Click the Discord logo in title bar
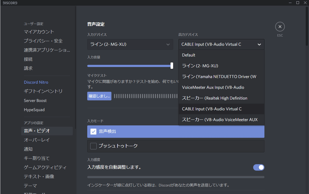The image size is (309, 194). [10, 3]
